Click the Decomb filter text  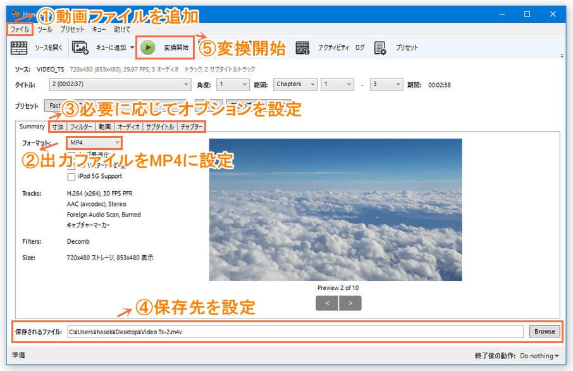[78, 241]
